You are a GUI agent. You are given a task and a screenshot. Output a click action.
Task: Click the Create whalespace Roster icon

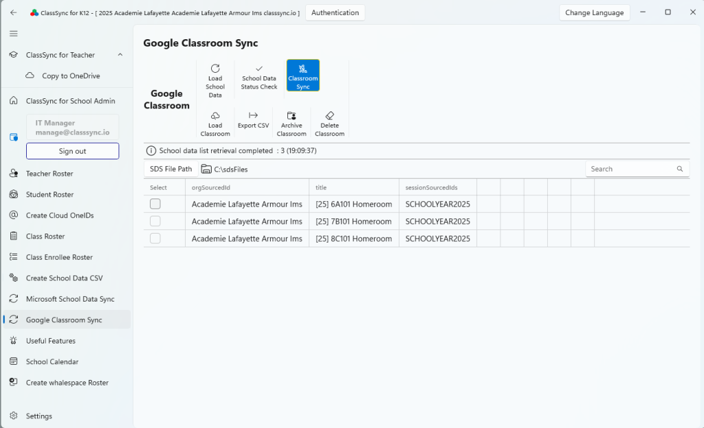pos(14,382)
